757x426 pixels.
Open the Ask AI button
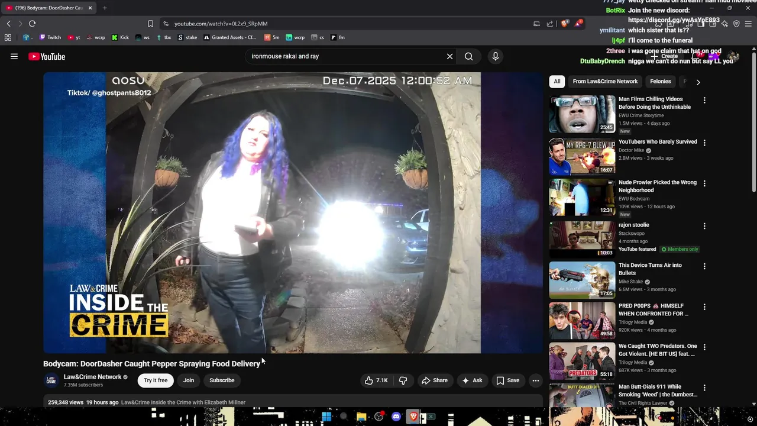coord(472,380)
